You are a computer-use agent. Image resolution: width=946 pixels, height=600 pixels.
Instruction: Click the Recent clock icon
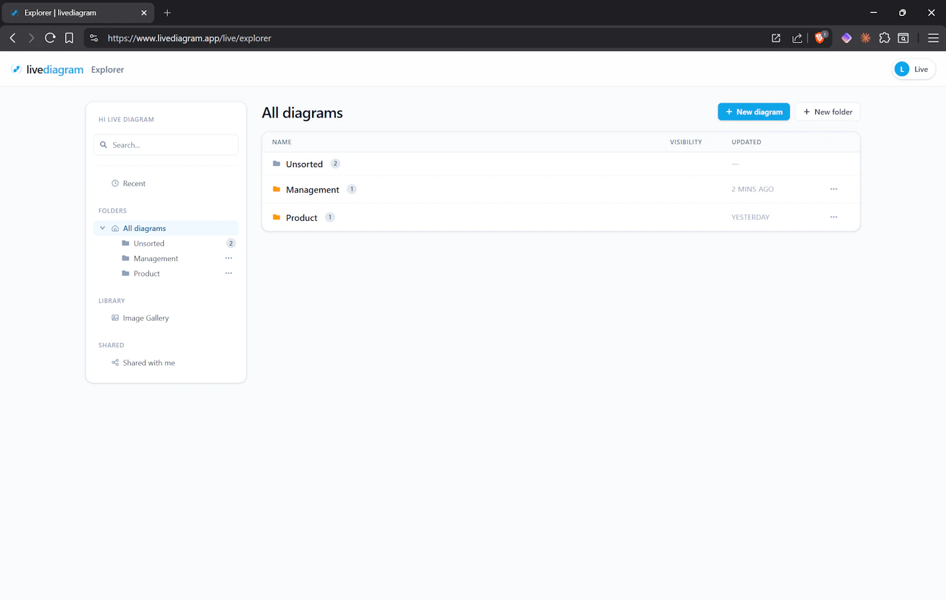coord(115,183)
